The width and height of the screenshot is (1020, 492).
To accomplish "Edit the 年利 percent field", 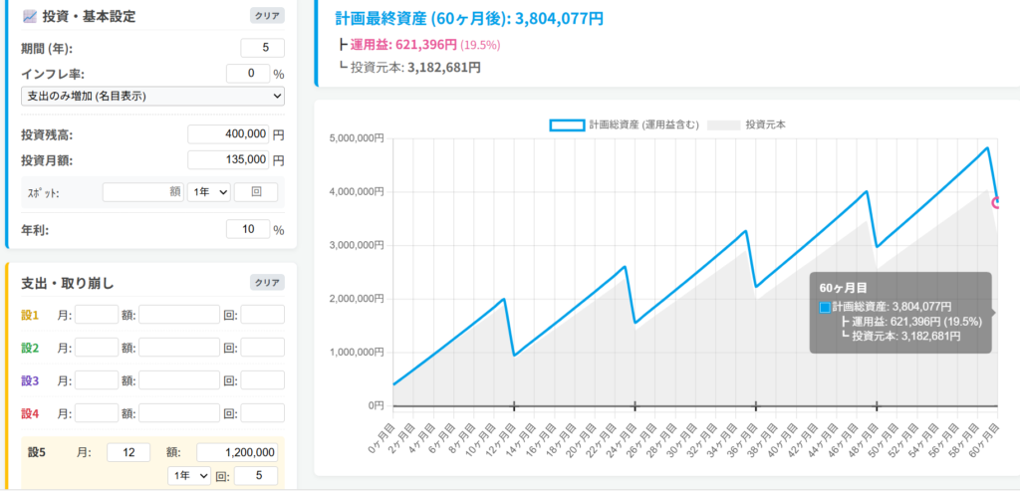I will coord(248,230).
